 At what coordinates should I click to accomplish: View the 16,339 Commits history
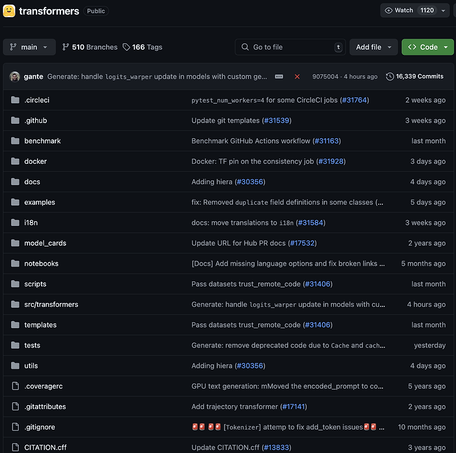[x=414, y=76]
